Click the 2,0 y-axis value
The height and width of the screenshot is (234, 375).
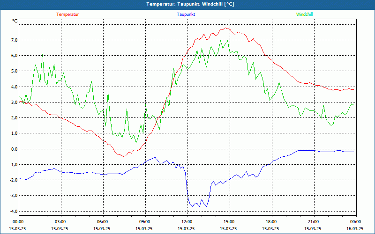pyautogui.click(x=15, y=118)
